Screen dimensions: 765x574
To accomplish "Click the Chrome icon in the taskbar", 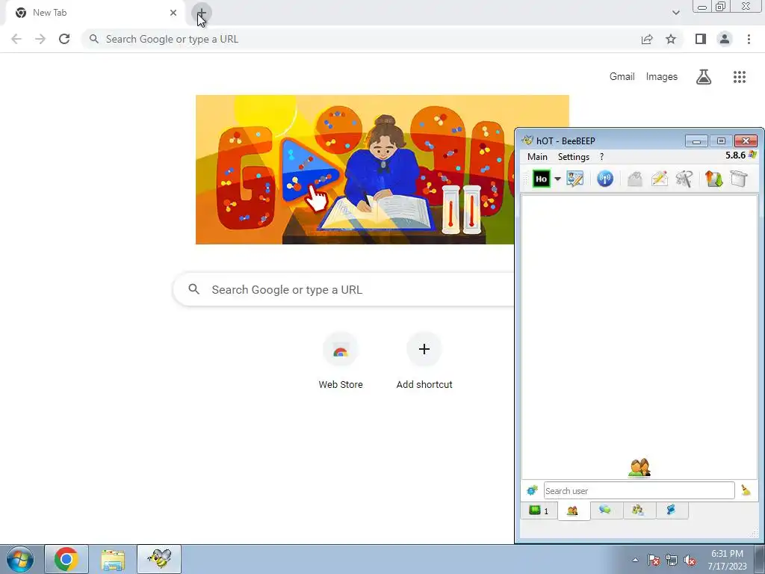I will pos(66,559).
